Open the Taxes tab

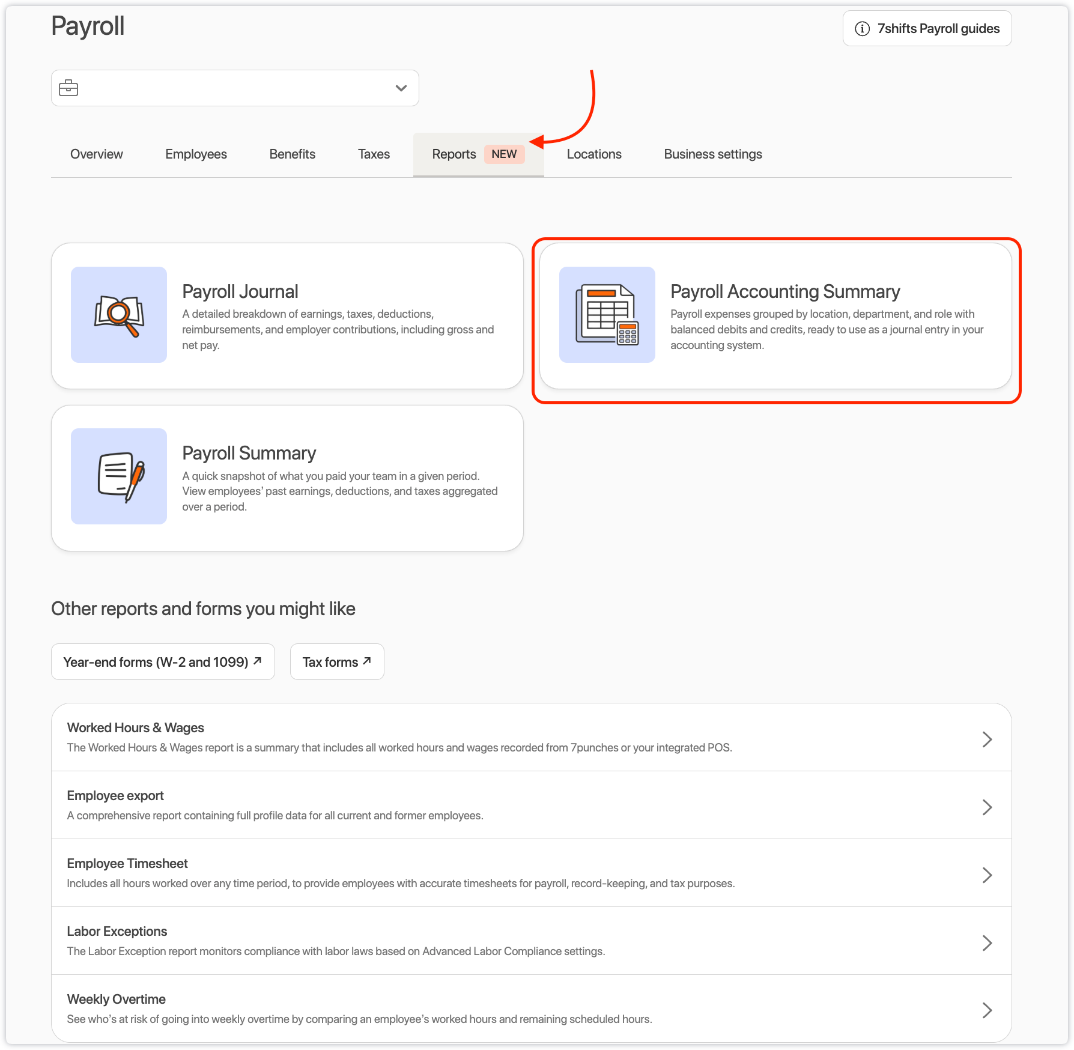tap(374, 154)
